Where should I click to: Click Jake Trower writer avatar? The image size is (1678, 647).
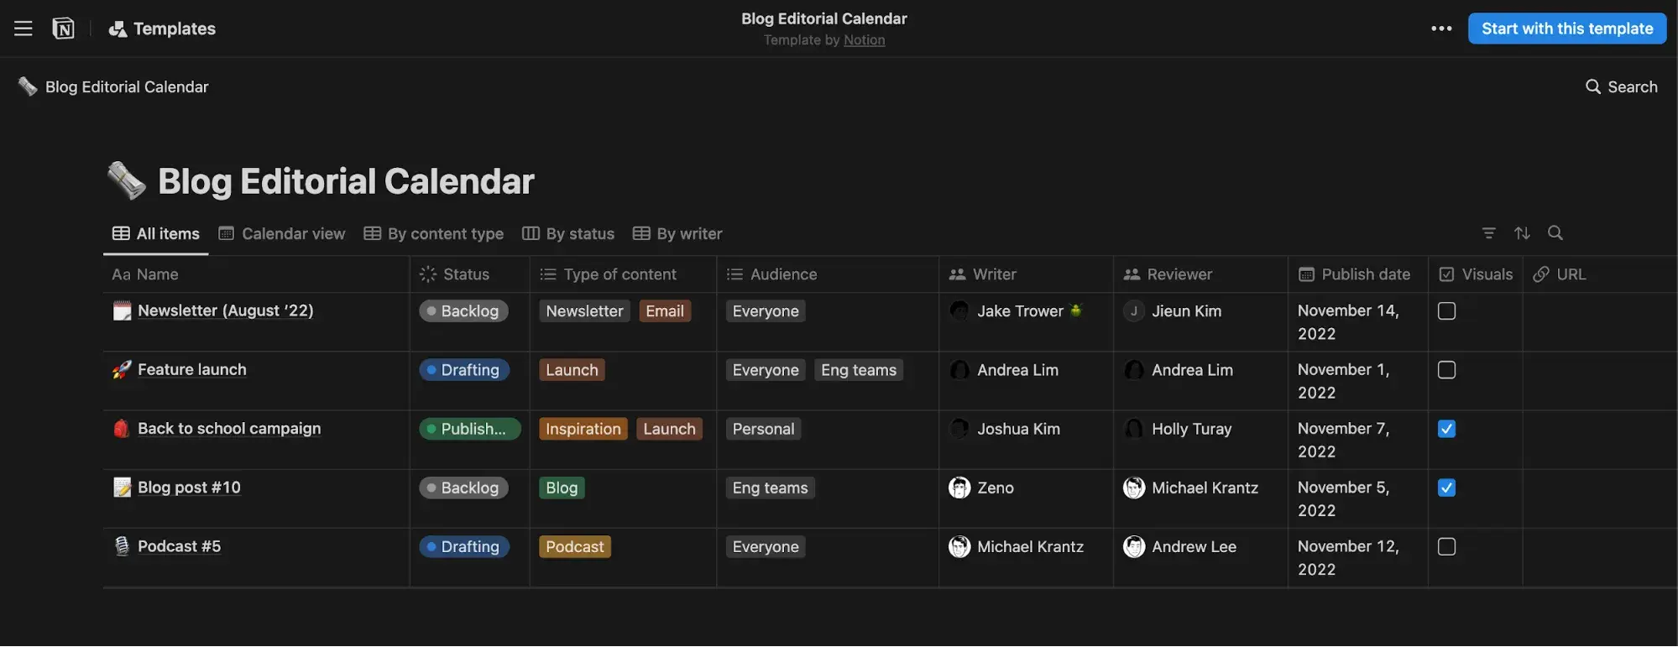click(x=959, y=311)
